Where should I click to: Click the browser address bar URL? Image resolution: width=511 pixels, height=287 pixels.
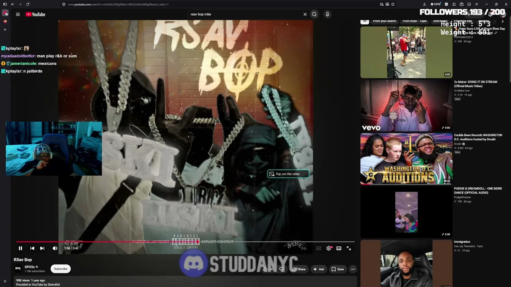click(118, 4)
